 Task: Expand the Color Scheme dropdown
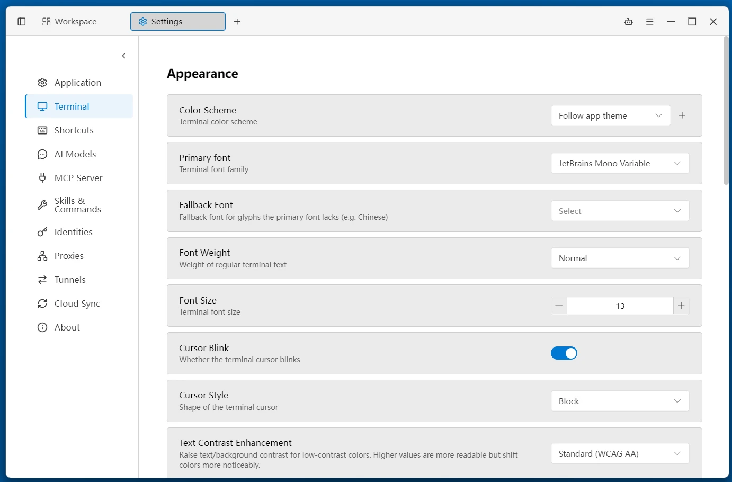[x=611, y=115]
